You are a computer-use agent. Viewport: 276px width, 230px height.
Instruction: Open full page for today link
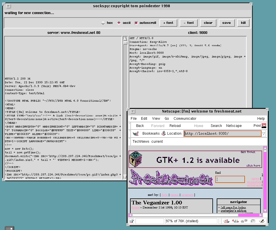click(x=233, y=207)
